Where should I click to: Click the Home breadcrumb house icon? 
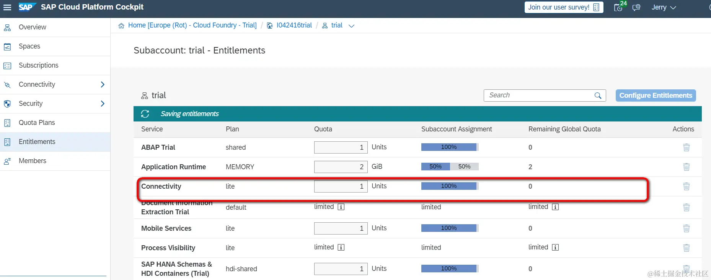coord(121,26)
